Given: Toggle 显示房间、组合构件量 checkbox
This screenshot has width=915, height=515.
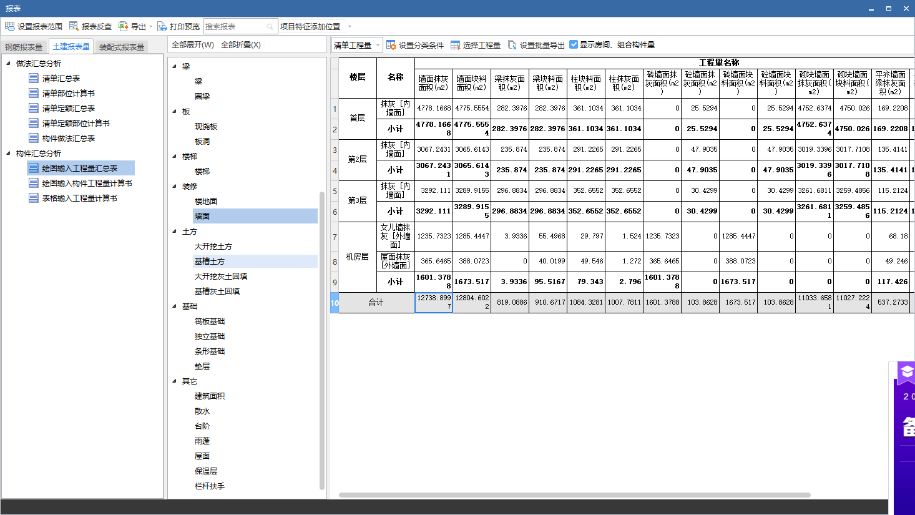Looking at the screenshot, I should coord(574,44).
